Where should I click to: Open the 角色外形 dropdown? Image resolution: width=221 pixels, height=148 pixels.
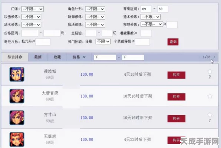click(x=95, y=9)
